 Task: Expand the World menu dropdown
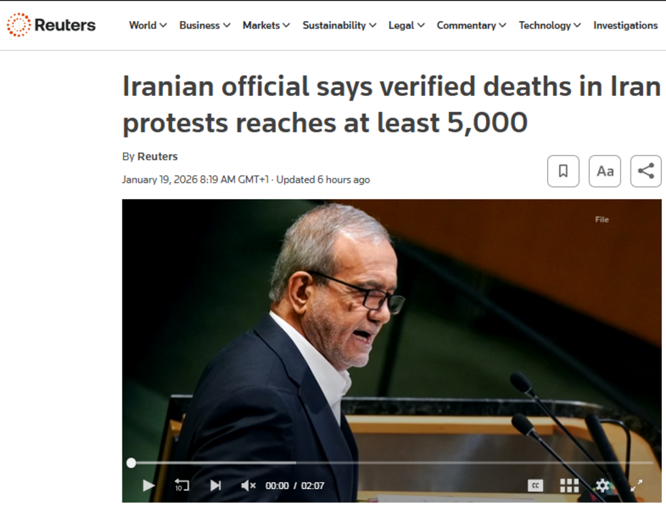148,26
